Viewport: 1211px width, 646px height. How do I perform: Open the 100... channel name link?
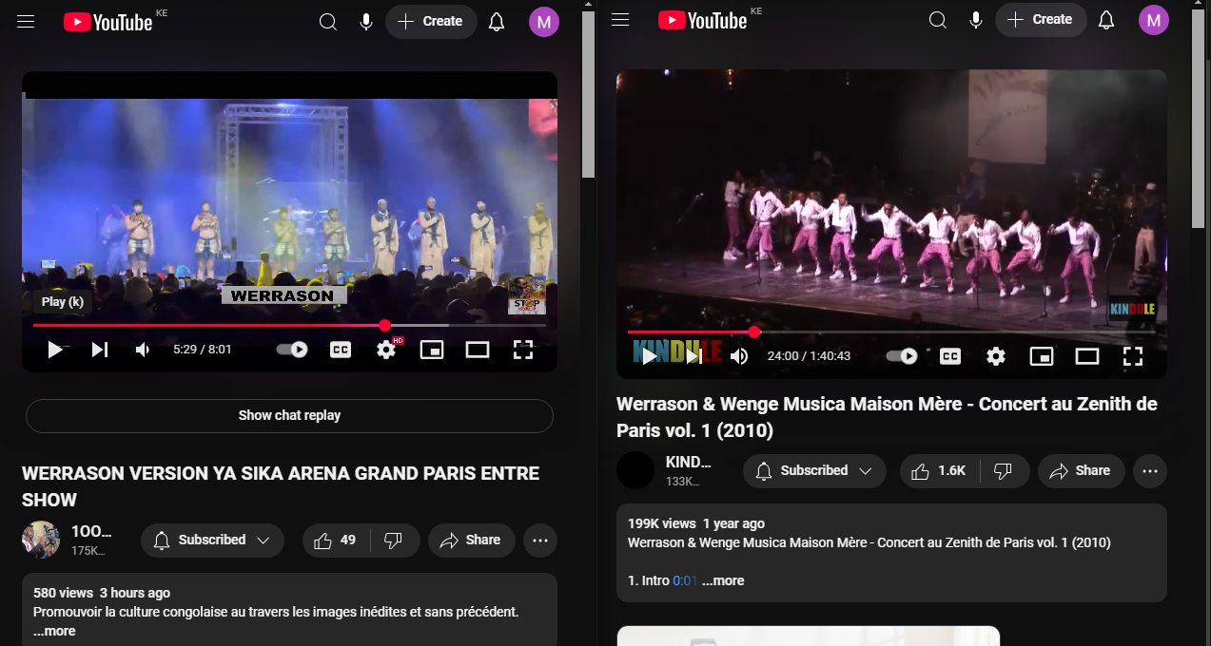tap(91, 531)
